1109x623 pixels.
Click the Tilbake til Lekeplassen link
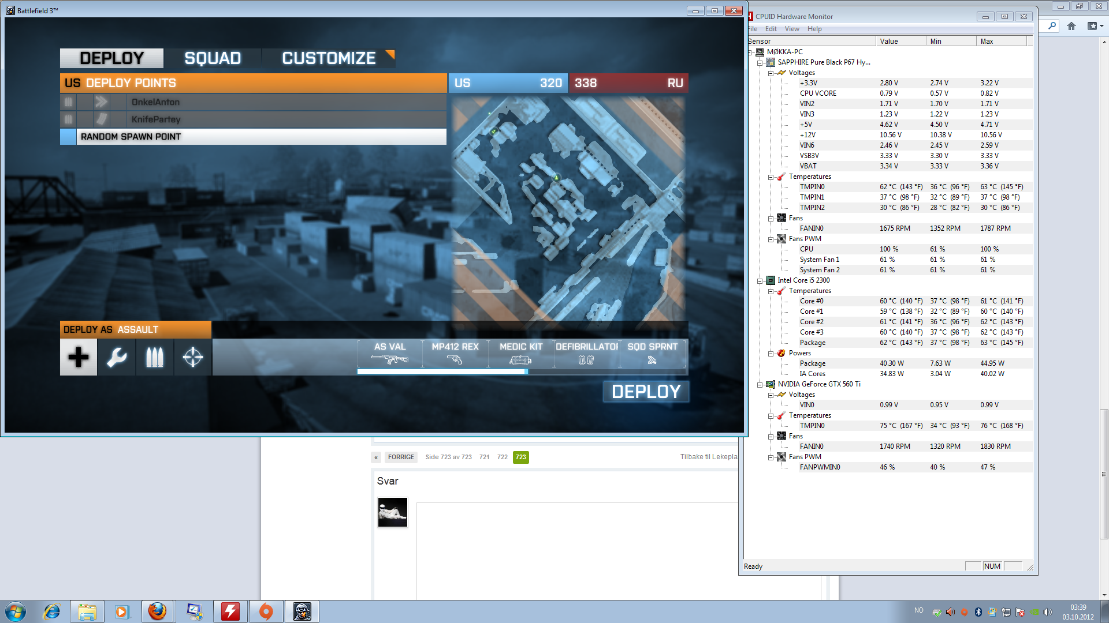[x=709, y=457]
